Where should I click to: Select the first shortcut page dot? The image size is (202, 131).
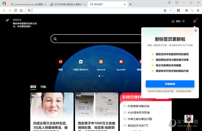pos(99,76)
